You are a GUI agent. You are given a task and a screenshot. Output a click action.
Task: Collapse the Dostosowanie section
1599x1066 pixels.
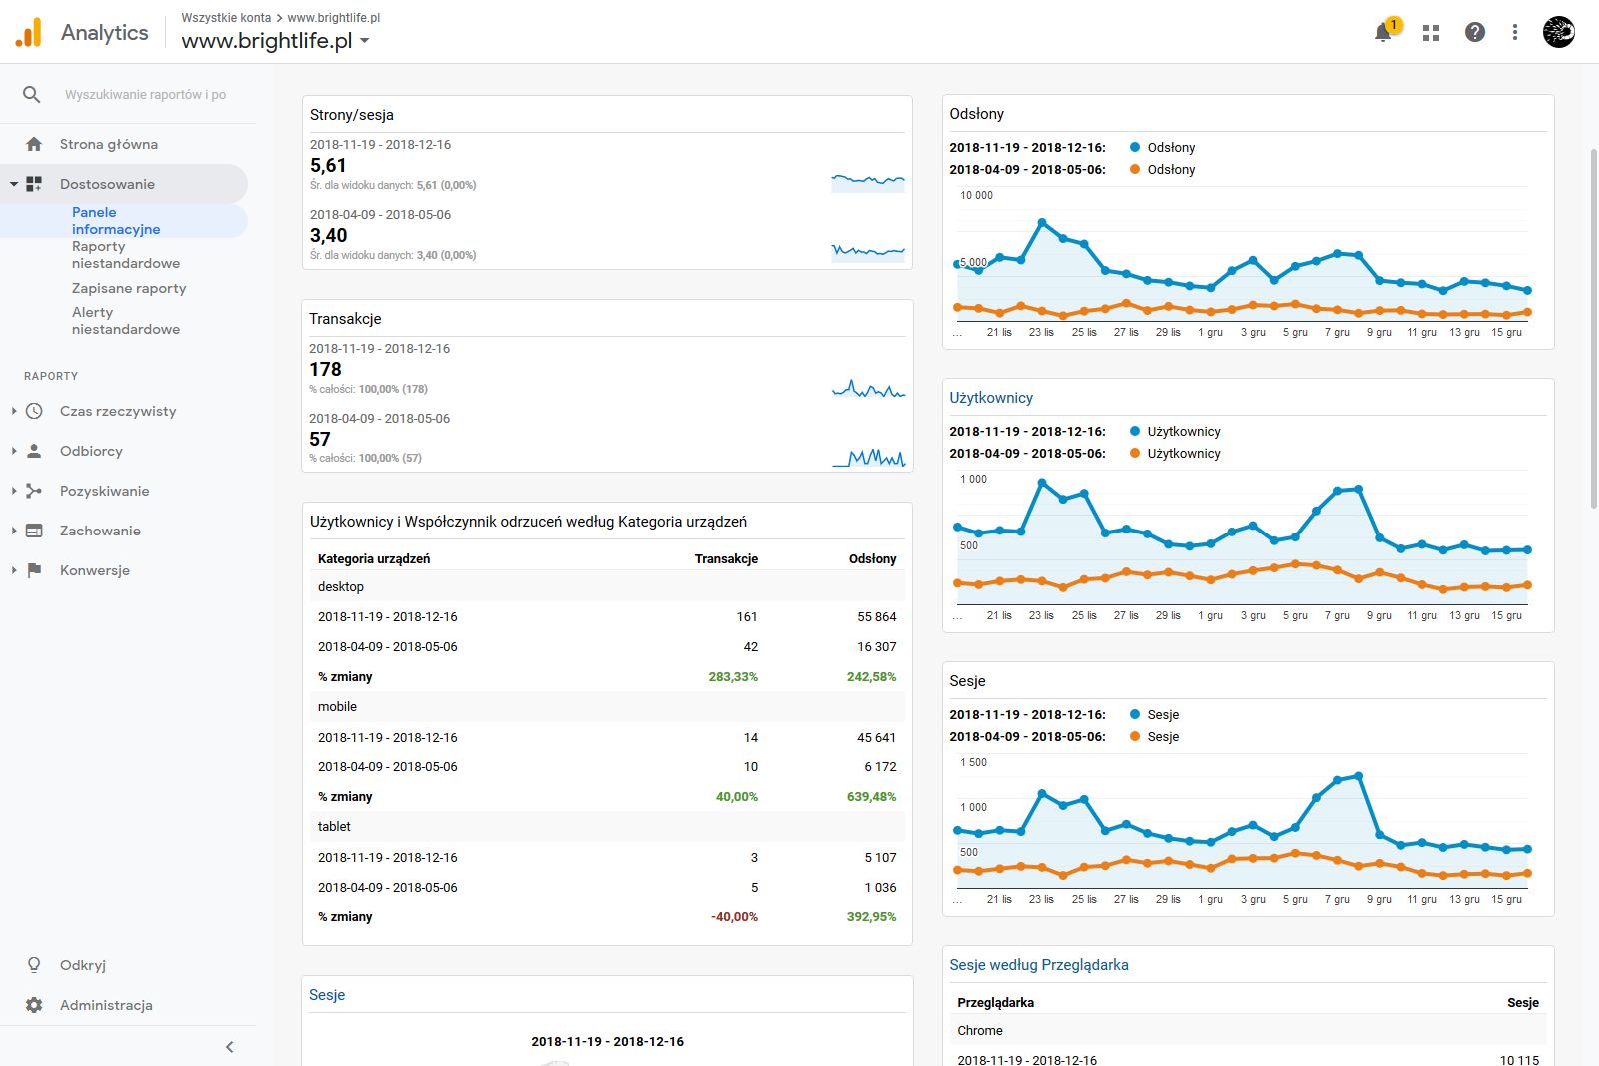click(x=14, y=184)
